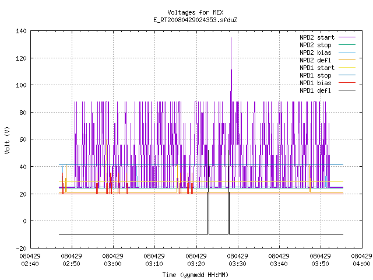Click the y-axis value 60
Image resolution: width=373 pixels, height=280 pixels.
pos(23,139)
